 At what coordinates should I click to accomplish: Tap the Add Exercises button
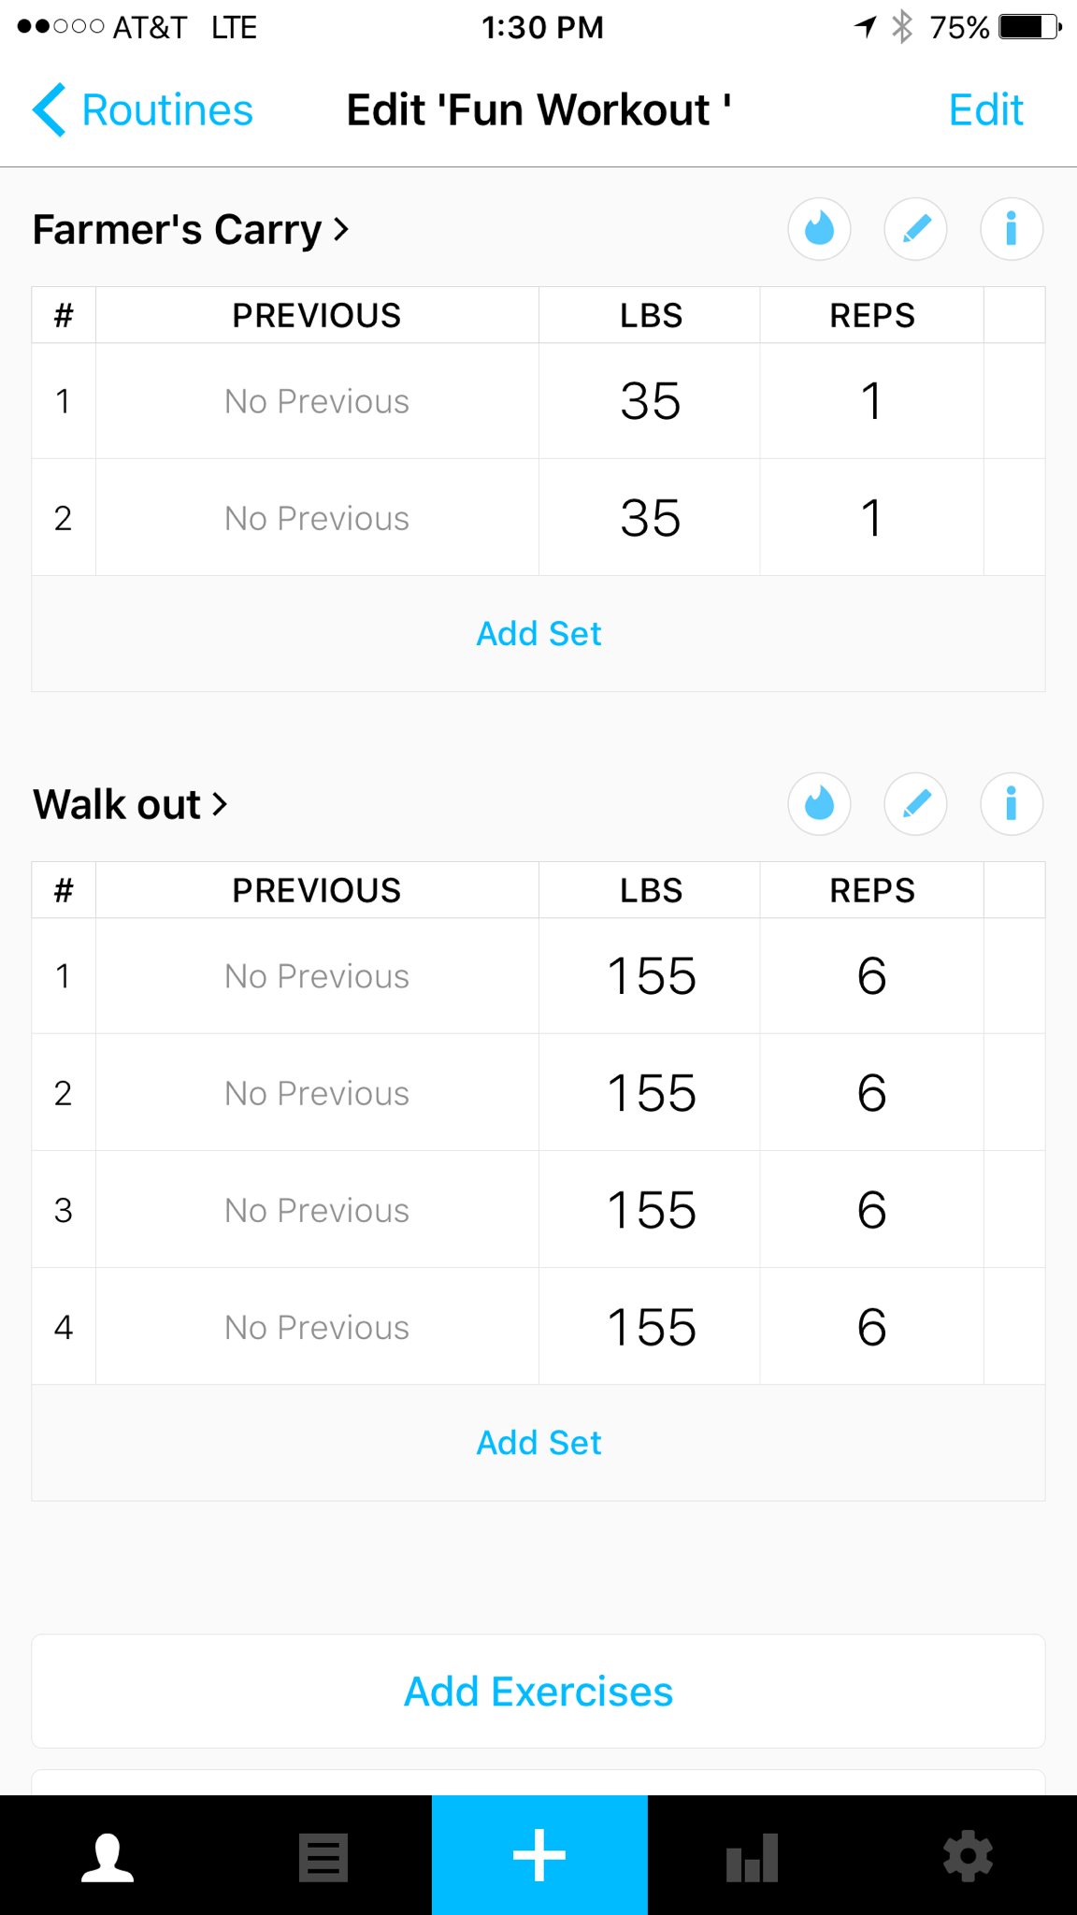click(x=538, y=1692)
